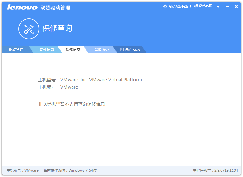
Task: Switch to the 驱动管理 tab
Action: [x=16, y=50]
